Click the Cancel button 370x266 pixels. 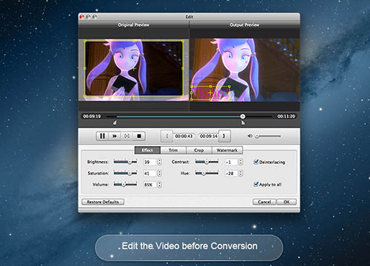point(264,202)
